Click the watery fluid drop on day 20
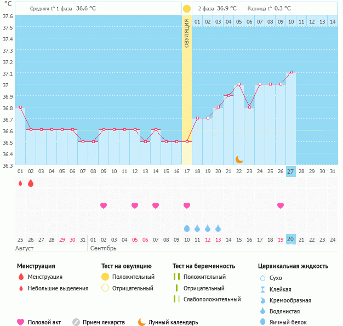The width and height of the screenshot is (343, 326). click(x=218, y=228)
